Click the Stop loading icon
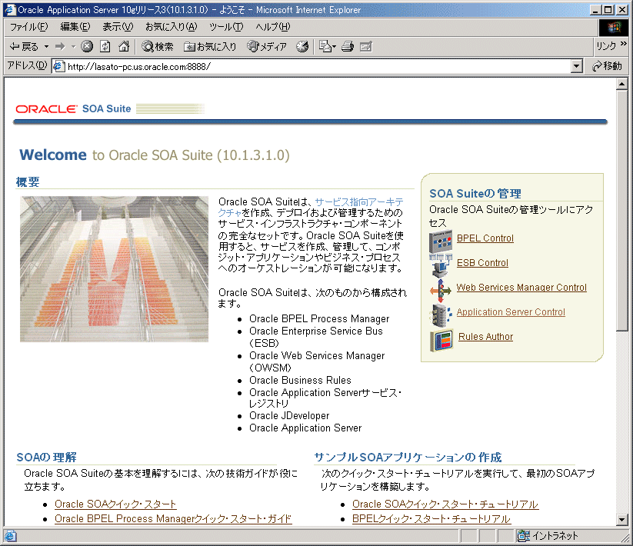This screenshot has height=546, width=633. click(86, 47)
